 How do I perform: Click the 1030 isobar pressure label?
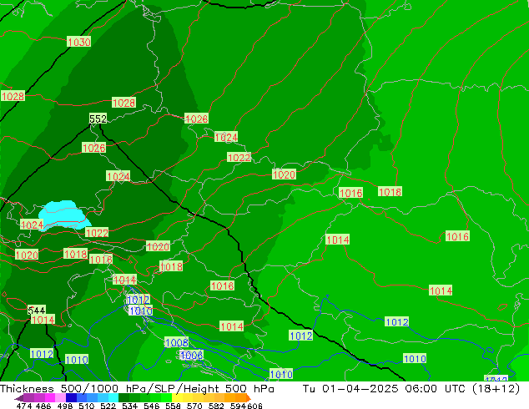coord(79,42)
